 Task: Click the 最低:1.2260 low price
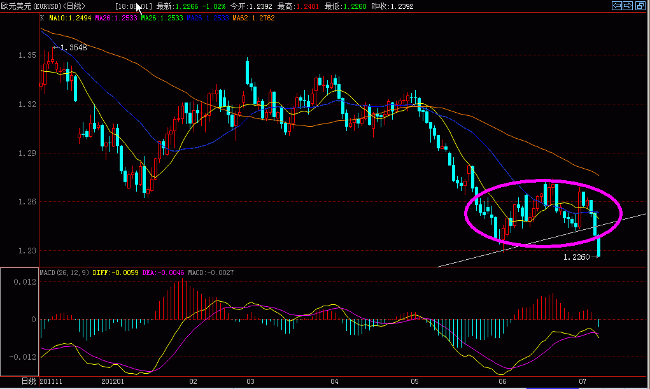click(x=345, y=6)
